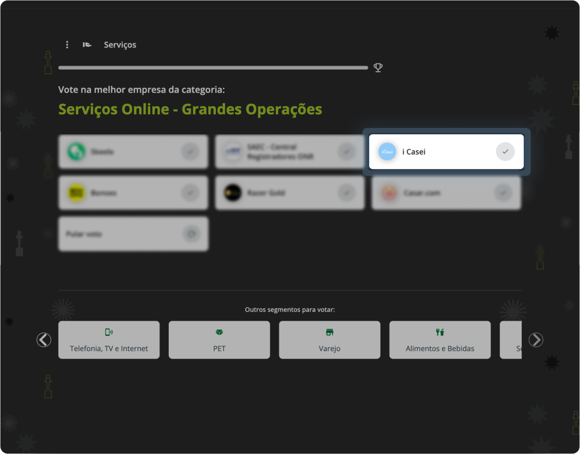Click the segments icon beside Serviços

(x=87, y=45)
